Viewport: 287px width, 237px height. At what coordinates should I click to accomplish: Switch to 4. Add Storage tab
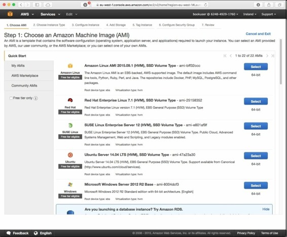[116, 25]
